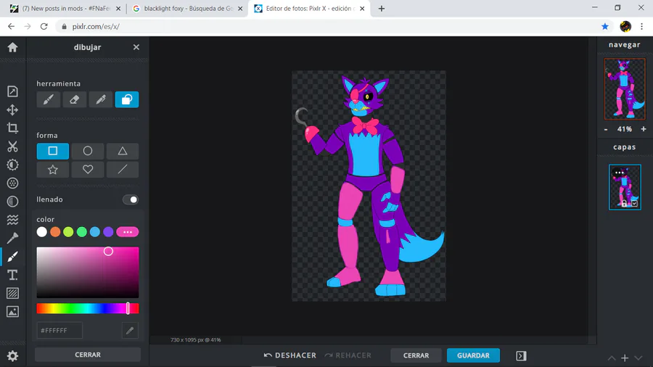Viewport: 653px width, 367px height.
Task: Open the effect tool icon
Action: click(12, 202)
